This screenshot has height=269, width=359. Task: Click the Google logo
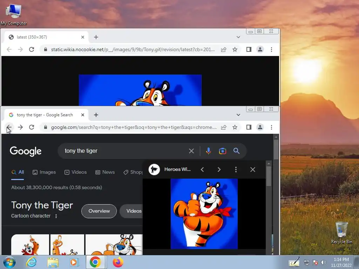tap(26, 151)
